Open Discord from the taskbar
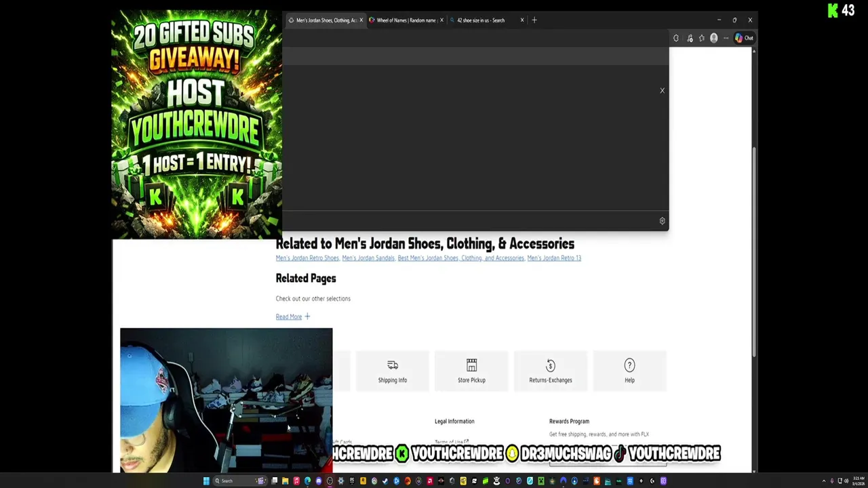The height and width of the screenshot is (488, 868). (x=319, y=481)
